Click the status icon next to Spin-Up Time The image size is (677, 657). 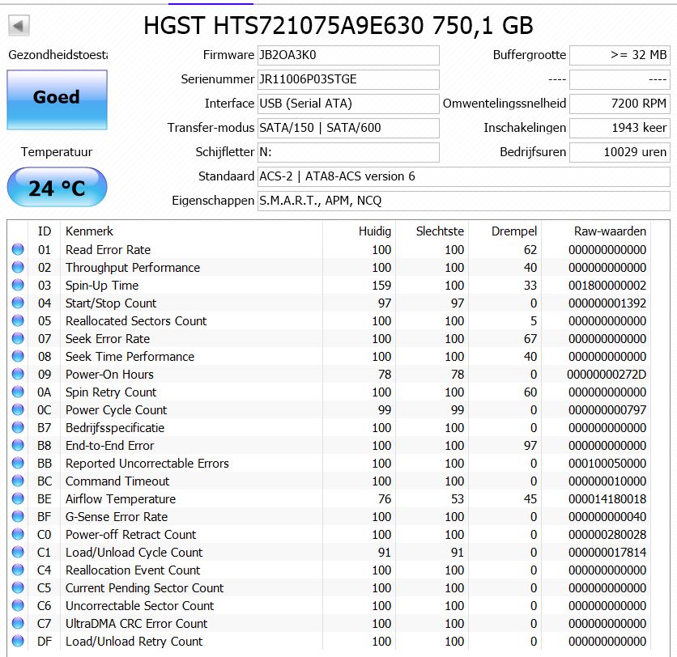(18, 285)
